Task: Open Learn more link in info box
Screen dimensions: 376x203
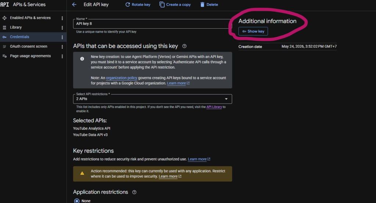Action: pos(178,83)
